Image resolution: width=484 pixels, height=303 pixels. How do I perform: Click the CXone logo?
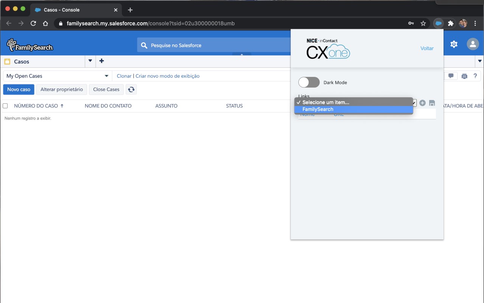click(x=328, y=49)
